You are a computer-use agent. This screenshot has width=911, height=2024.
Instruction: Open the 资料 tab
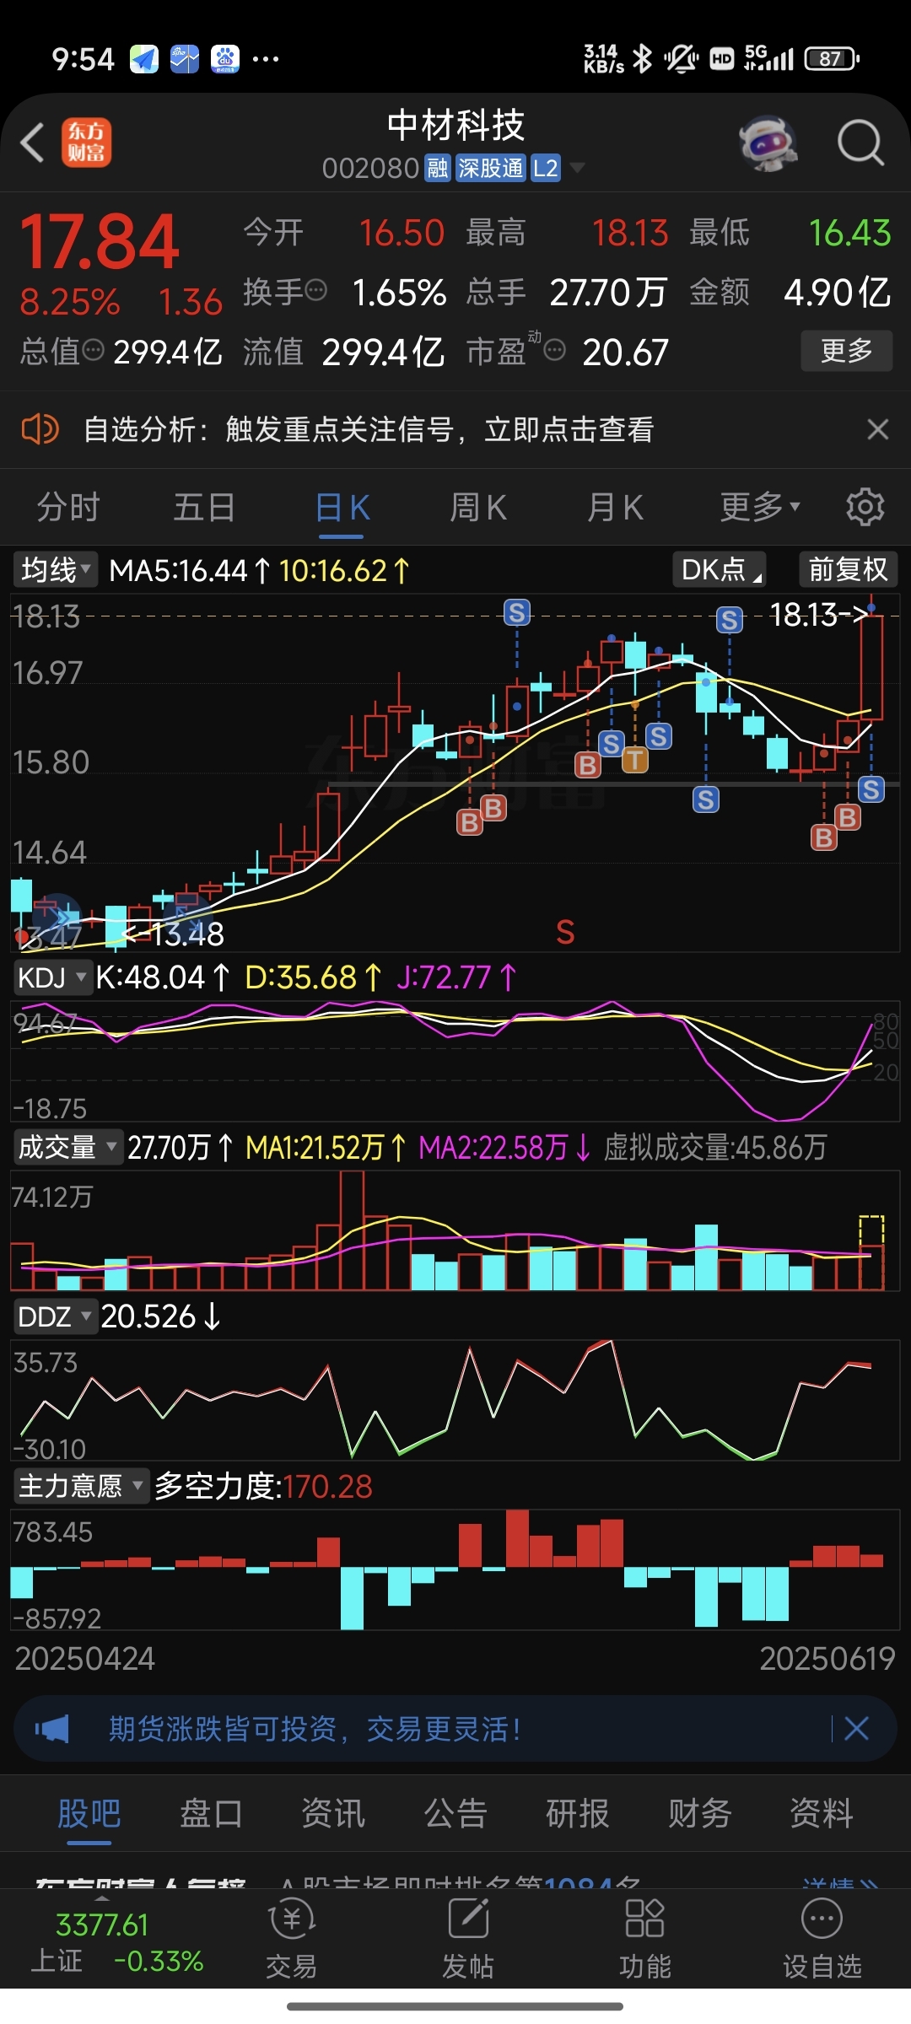[822, 1812]
